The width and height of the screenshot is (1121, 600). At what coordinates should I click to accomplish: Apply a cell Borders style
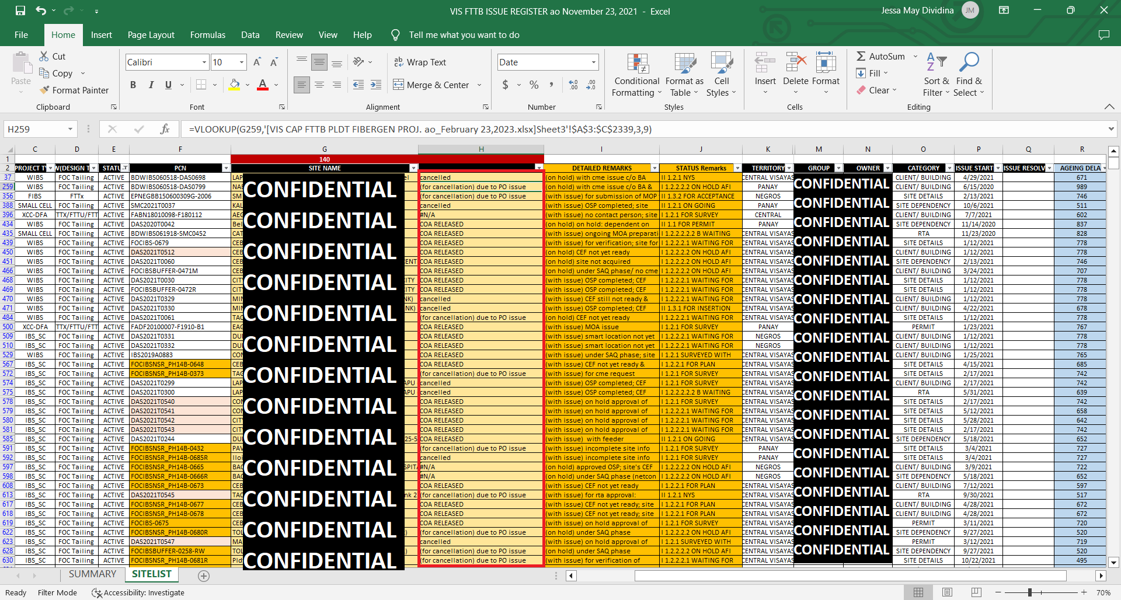(x=201, y=85)
